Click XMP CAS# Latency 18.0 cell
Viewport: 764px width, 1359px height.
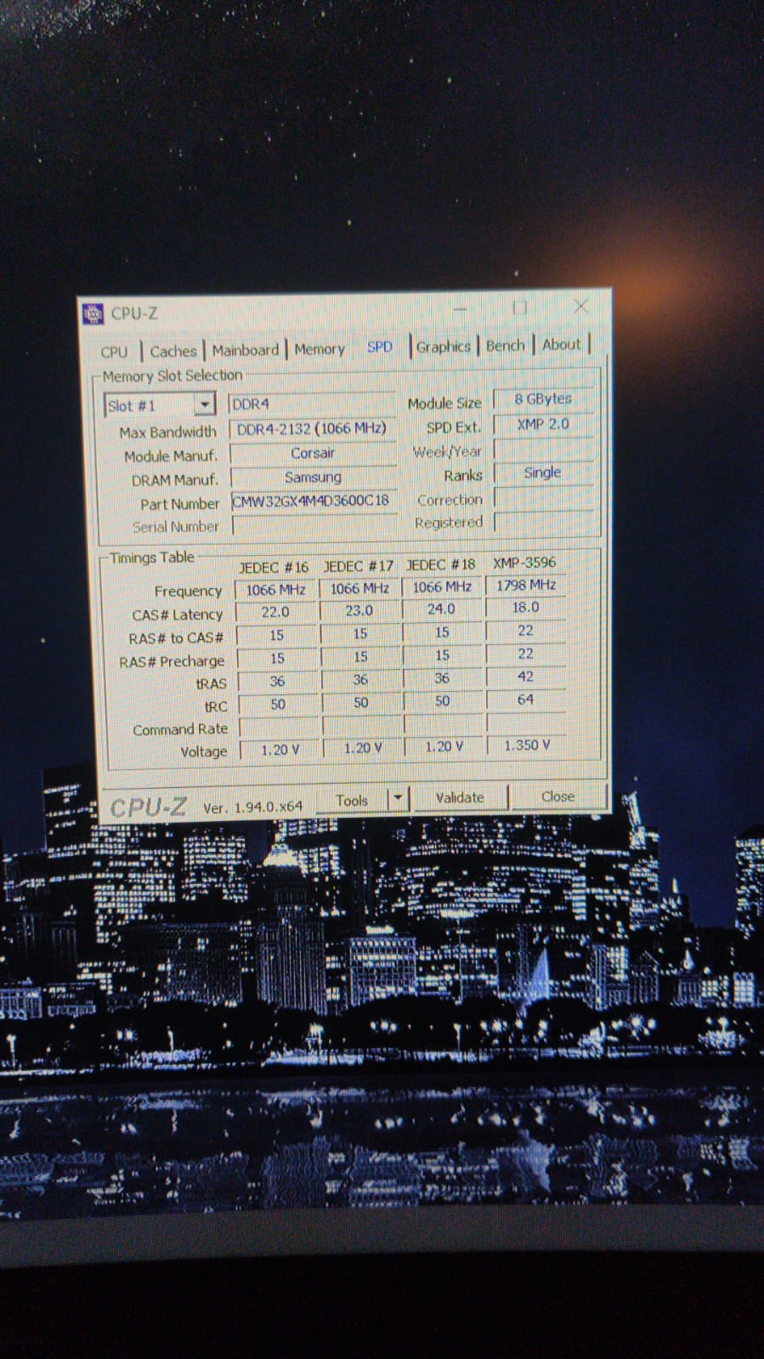[526, 608]
